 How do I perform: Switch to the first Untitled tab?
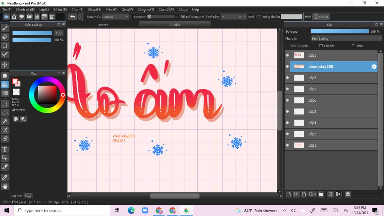coord(103,25)
